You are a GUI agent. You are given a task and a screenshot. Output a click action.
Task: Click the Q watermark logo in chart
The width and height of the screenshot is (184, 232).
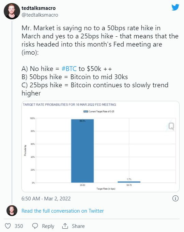(170, 126)
